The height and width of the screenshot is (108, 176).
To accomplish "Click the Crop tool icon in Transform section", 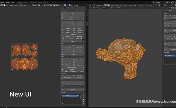I will click(x=62, y=13).
